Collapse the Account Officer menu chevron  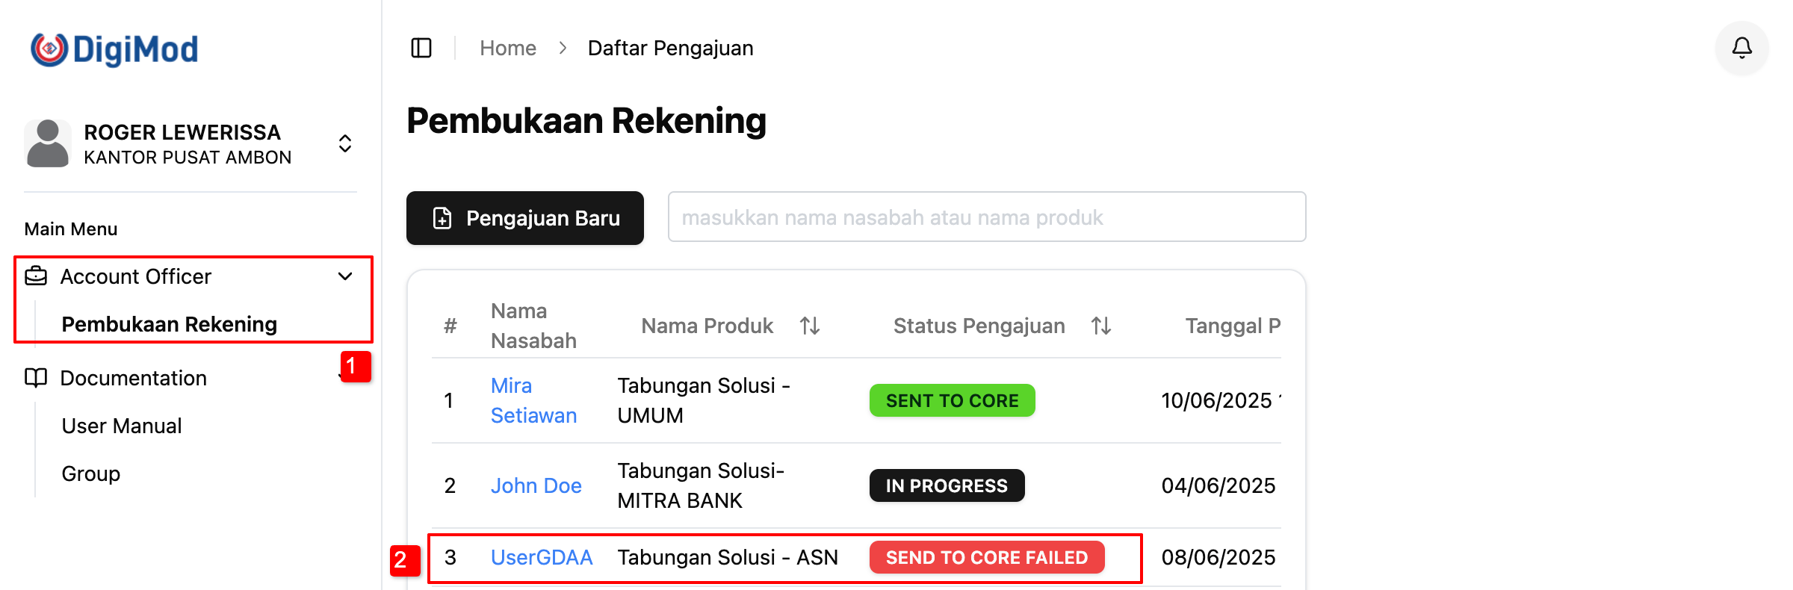tap(345, 276)
